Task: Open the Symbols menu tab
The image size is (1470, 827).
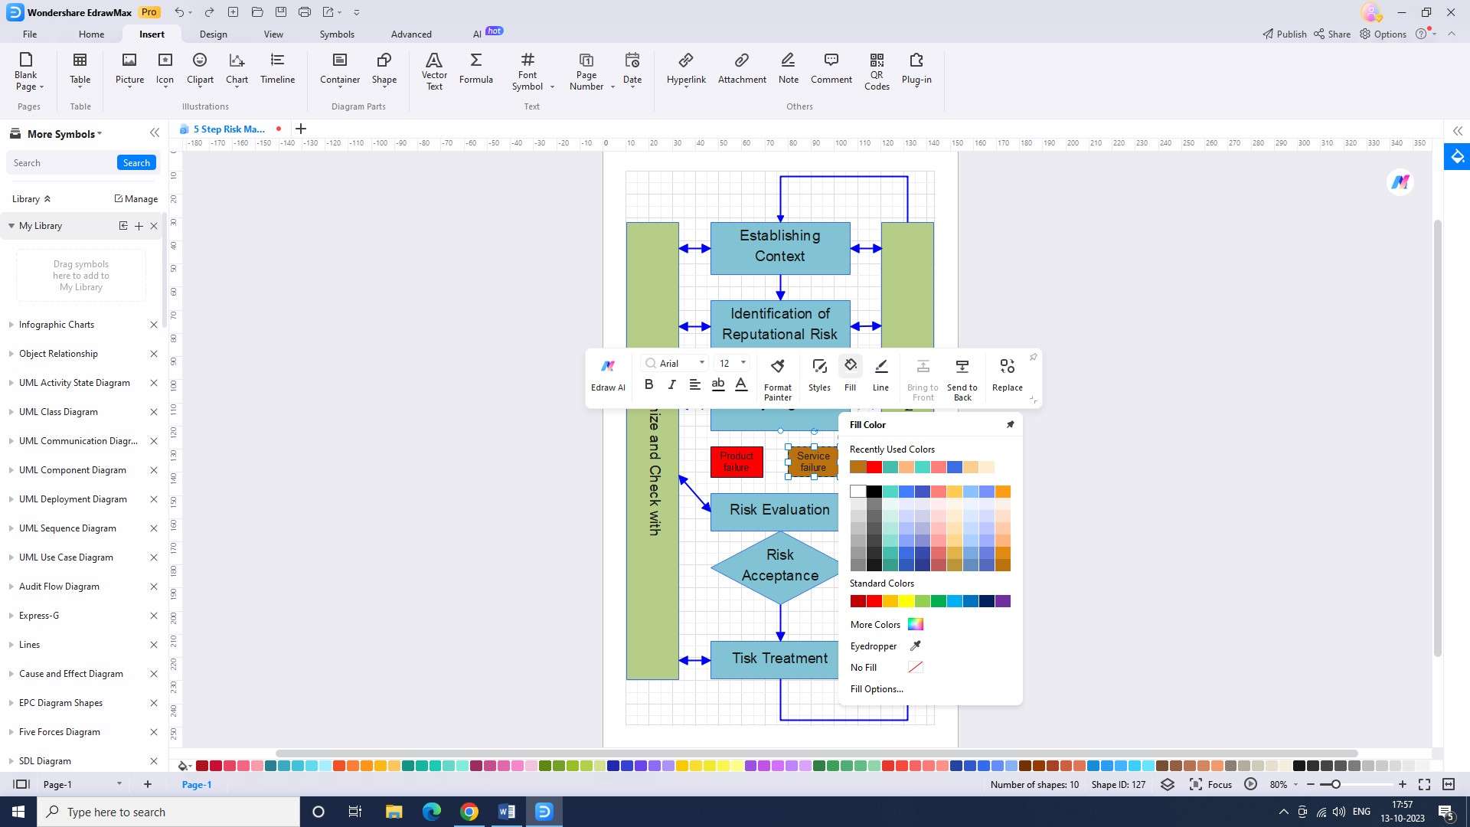Action: [x=337, y=34]
